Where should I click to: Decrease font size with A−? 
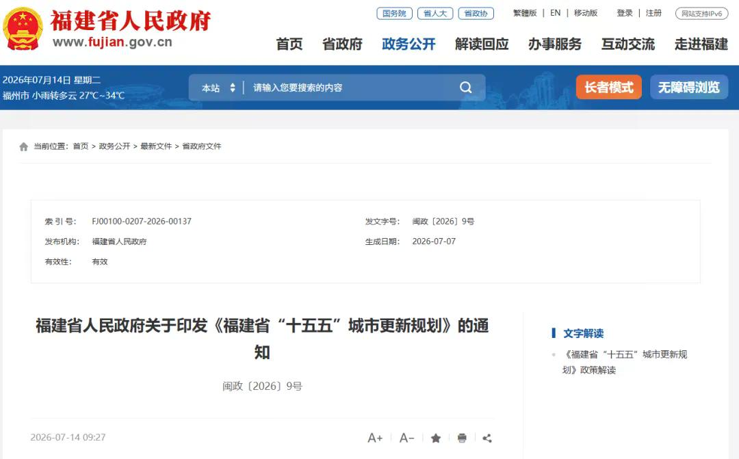[406, 438]
